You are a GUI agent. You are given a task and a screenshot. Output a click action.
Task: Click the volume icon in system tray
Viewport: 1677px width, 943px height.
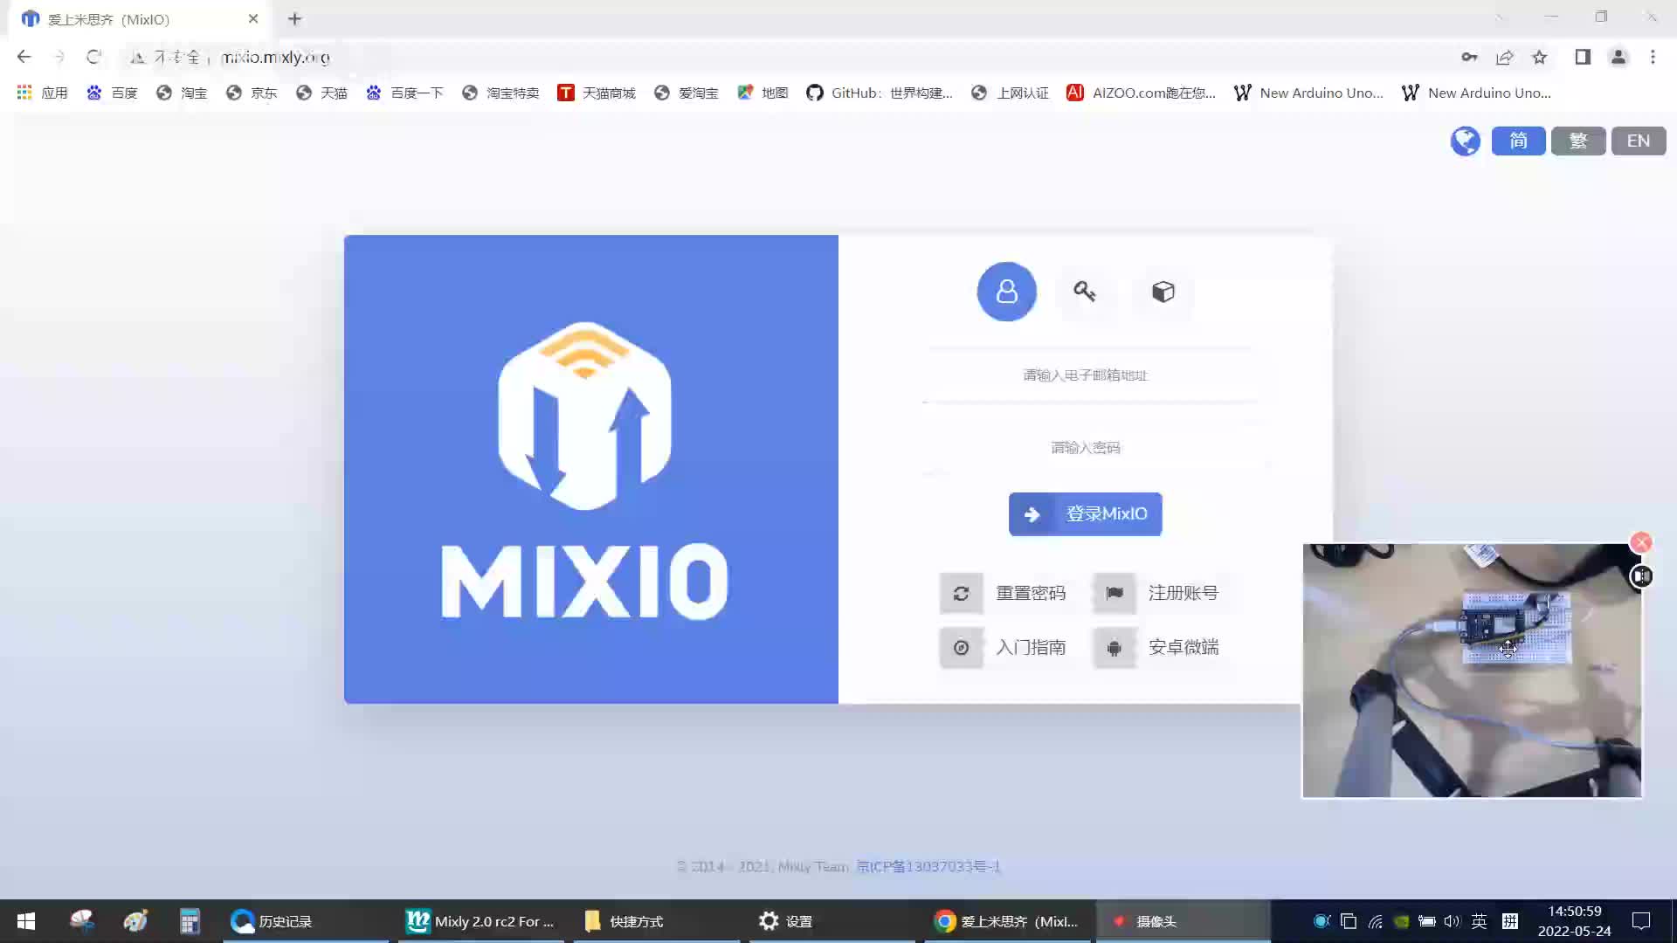pos(1452,921)
